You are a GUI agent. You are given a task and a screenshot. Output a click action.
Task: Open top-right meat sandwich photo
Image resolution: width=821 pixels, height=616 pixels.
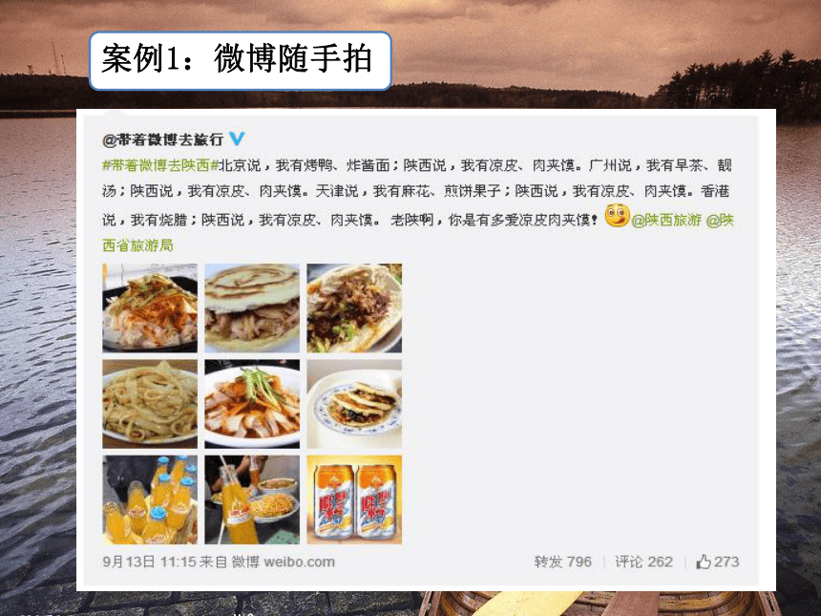(354, 308)
